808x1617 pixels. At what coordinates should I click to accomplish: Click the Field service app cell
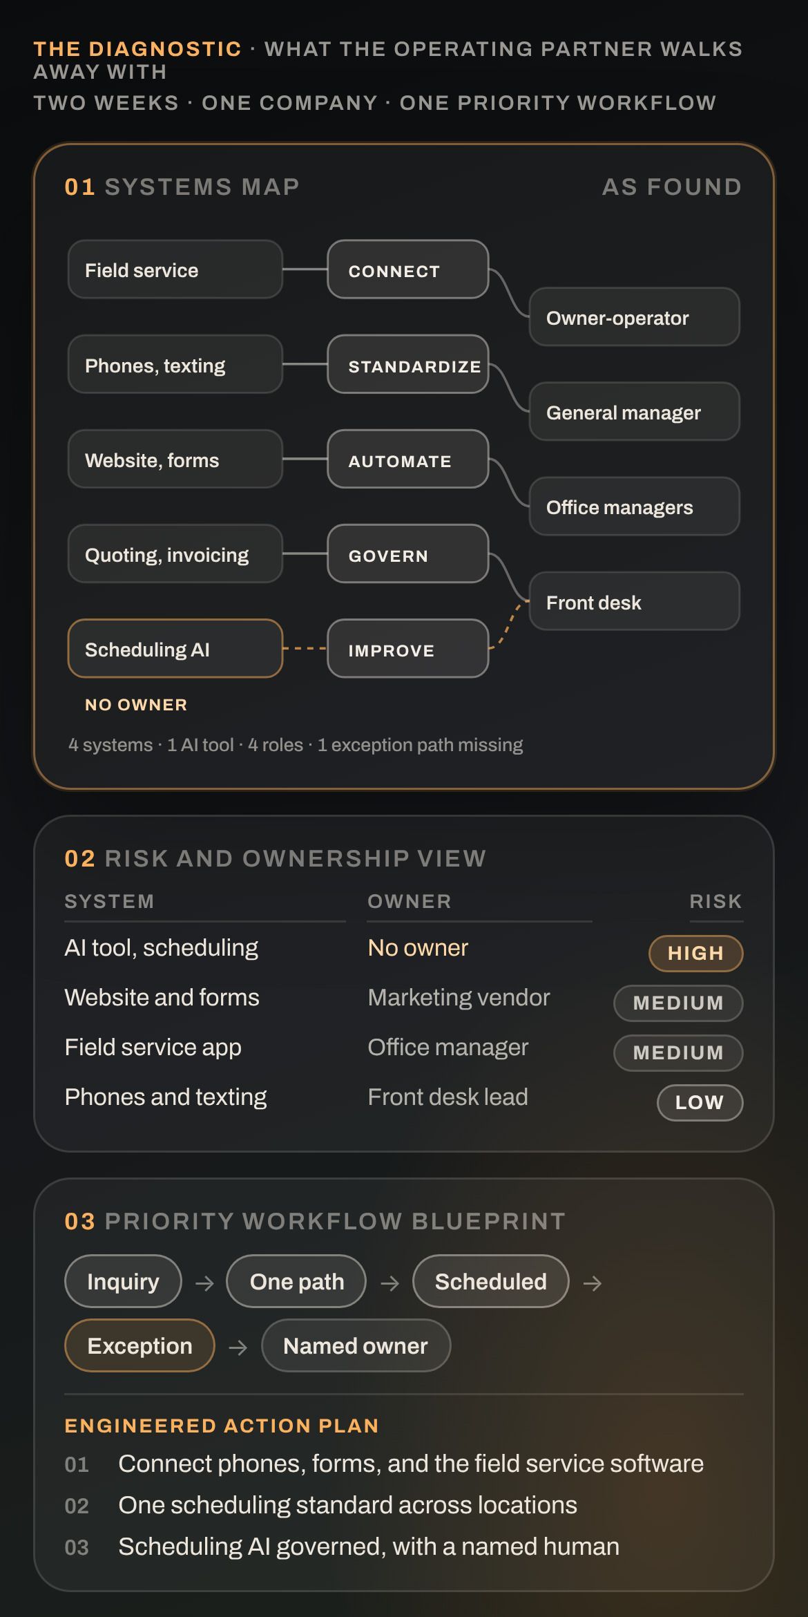(x=153, y=1047)
